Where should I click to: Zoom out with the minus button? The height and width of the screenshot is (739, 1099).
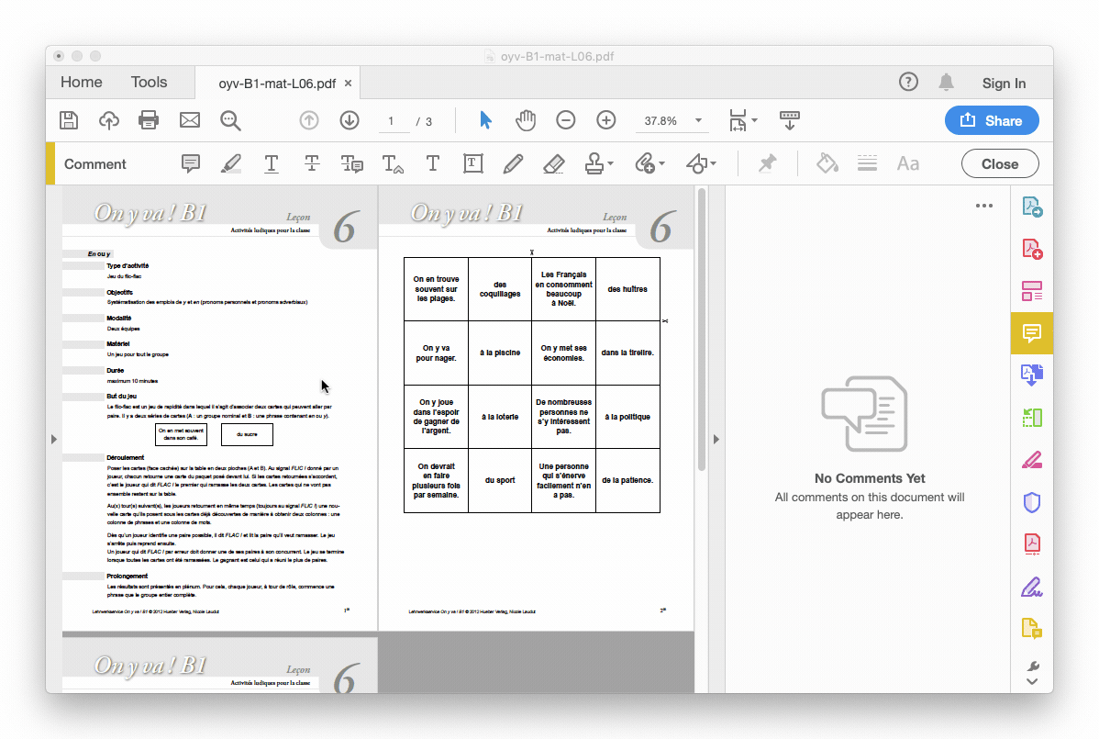pos(566,120)
